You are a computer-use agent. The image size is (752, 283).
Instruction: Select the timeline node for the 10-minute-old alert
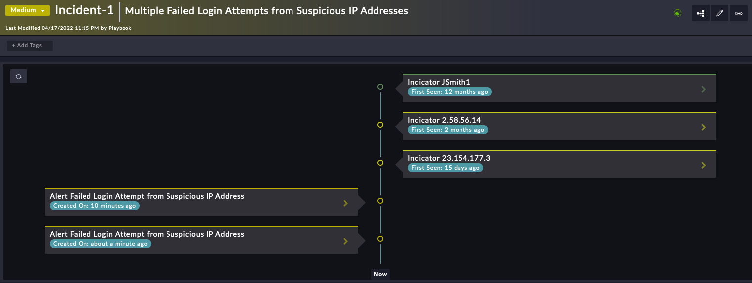[380, 201]
